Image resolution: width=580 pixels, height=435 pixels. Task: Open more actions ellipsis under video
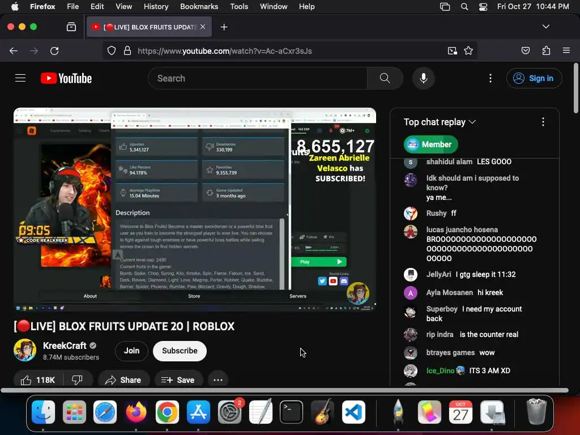click(x=218, y=380)
